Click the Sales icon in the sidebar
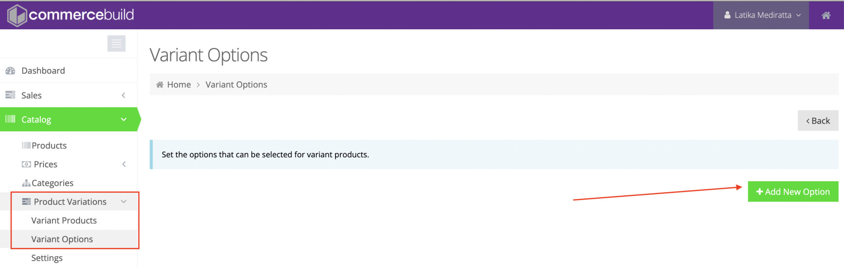Screen dimensions: 844x267 pyautogui.click(x=10, y=95)
